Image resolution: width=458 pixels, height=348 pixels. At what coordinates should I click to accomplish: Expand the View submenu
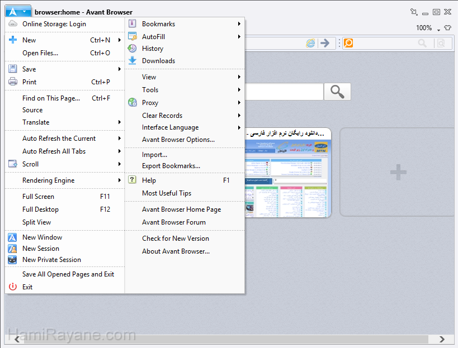pyautogui.click(x=239, y=77)
